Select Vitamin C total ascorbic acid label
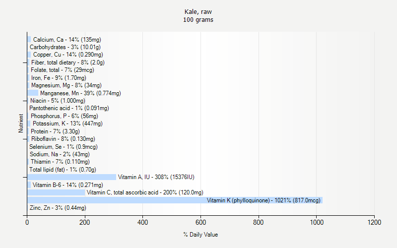Viewport: 397px width, 248px height. point(145,192)
